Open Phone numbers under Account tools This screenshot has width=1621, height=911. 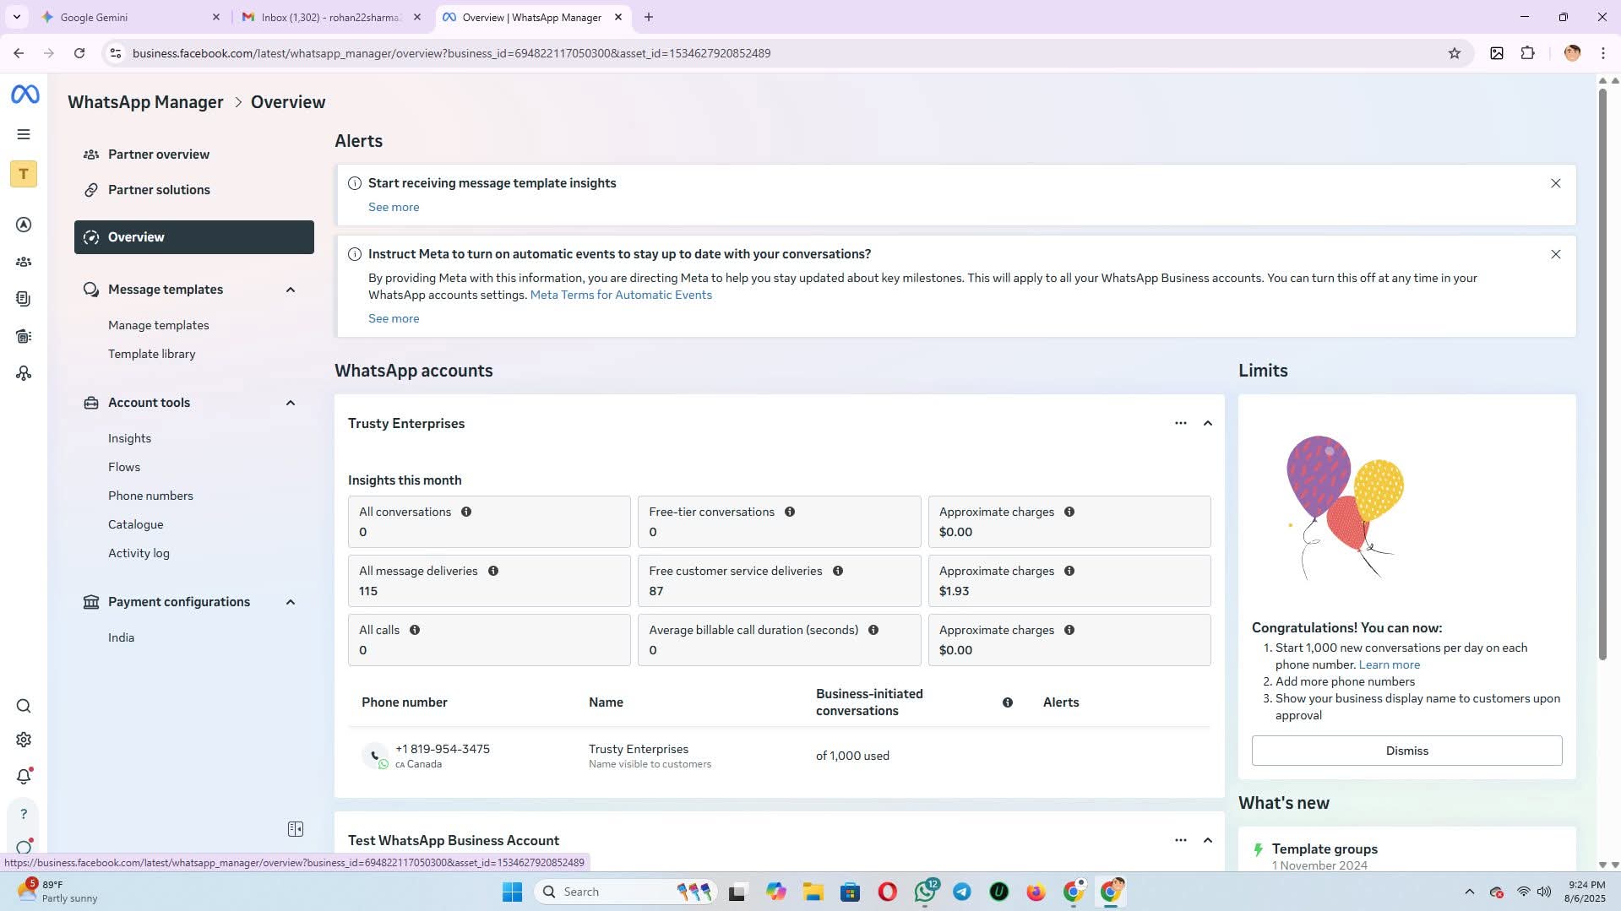pyautogui.click(x=150, y=496)
